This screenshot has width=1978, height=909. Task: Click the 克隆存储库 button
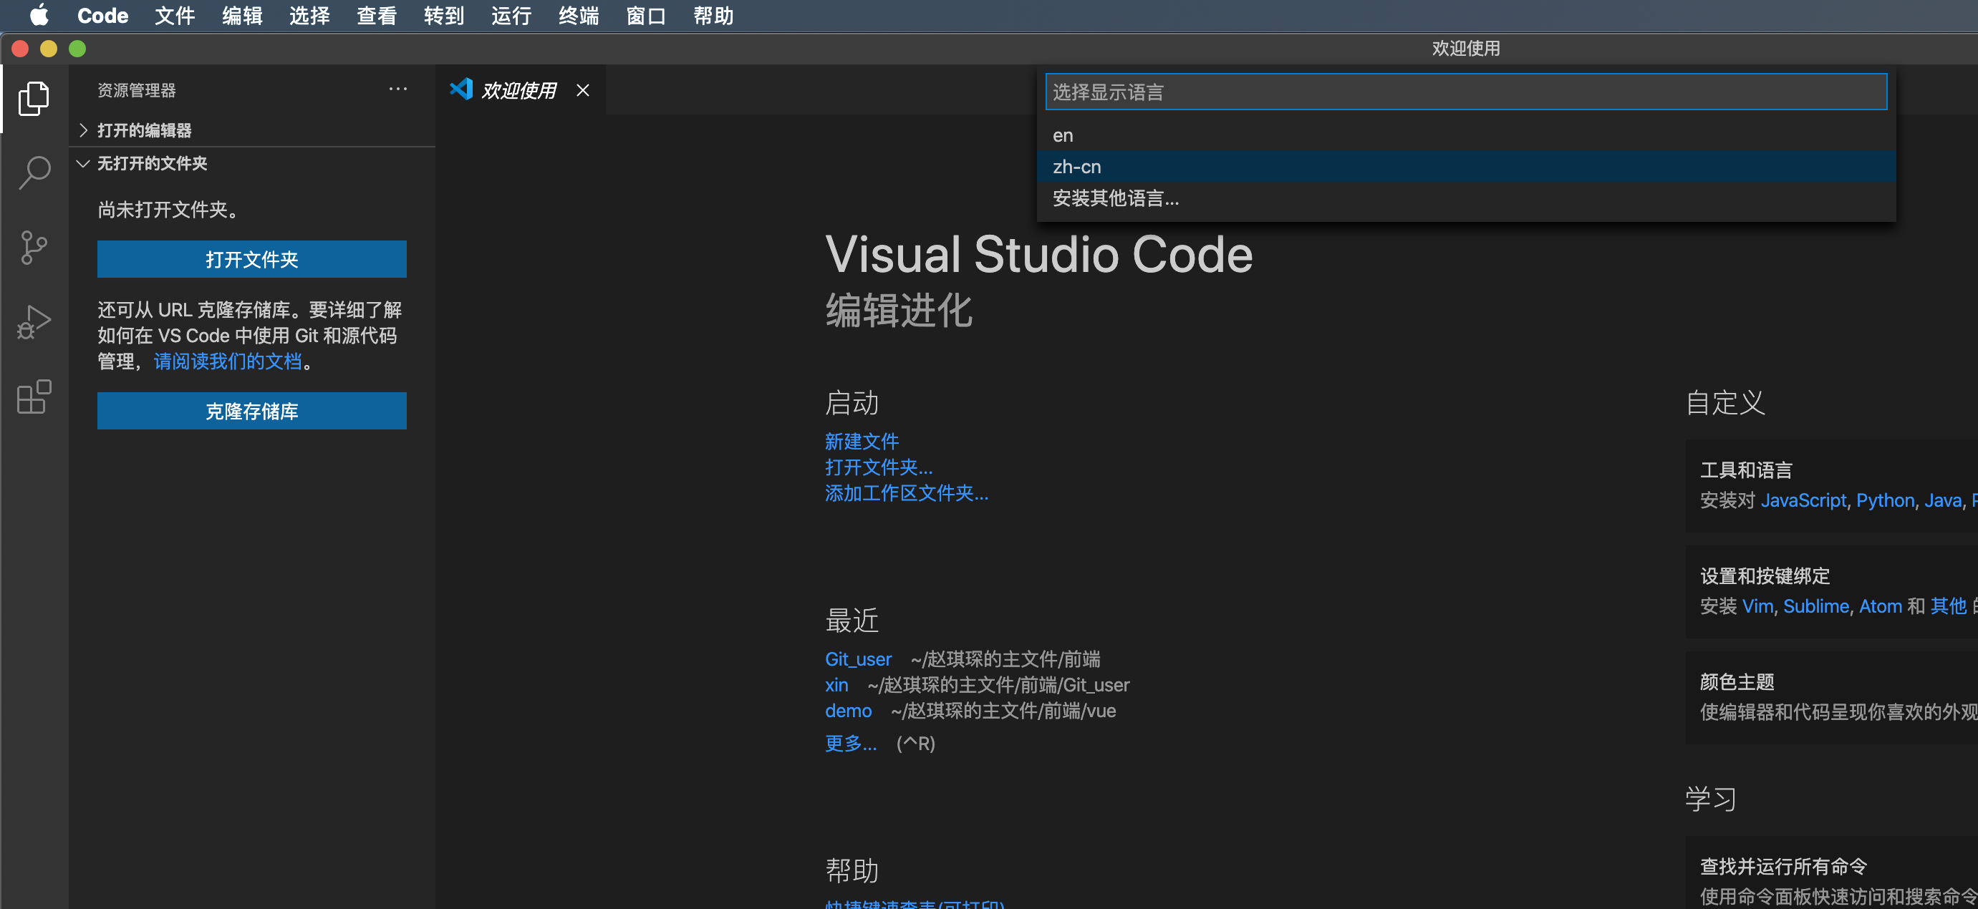[251, 412]
